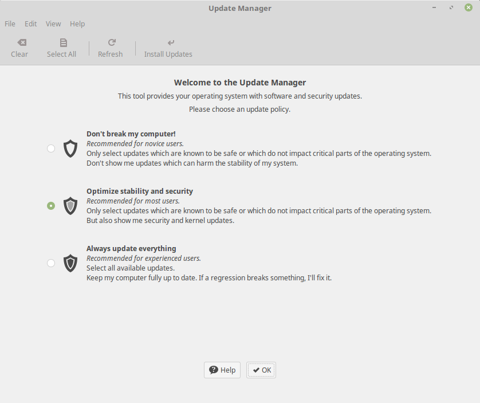Close the Update Manager with the green X button
The image size is (480, 403).
coord(469,7)
